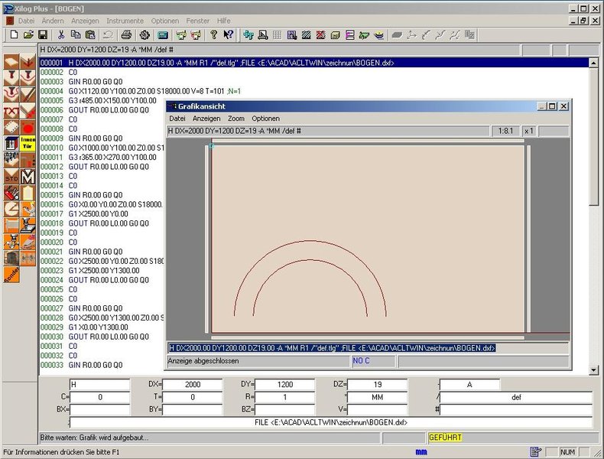Select the Swiss army knife sidebar icon
604x459 pixels.
tap(11, 193)
